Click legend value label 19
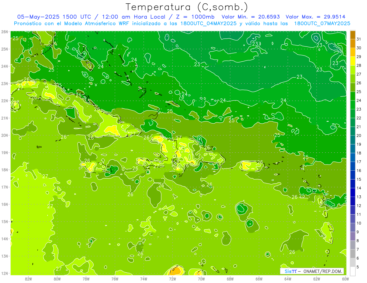Viewport: 367px width, 283px height. coord(359,144)
